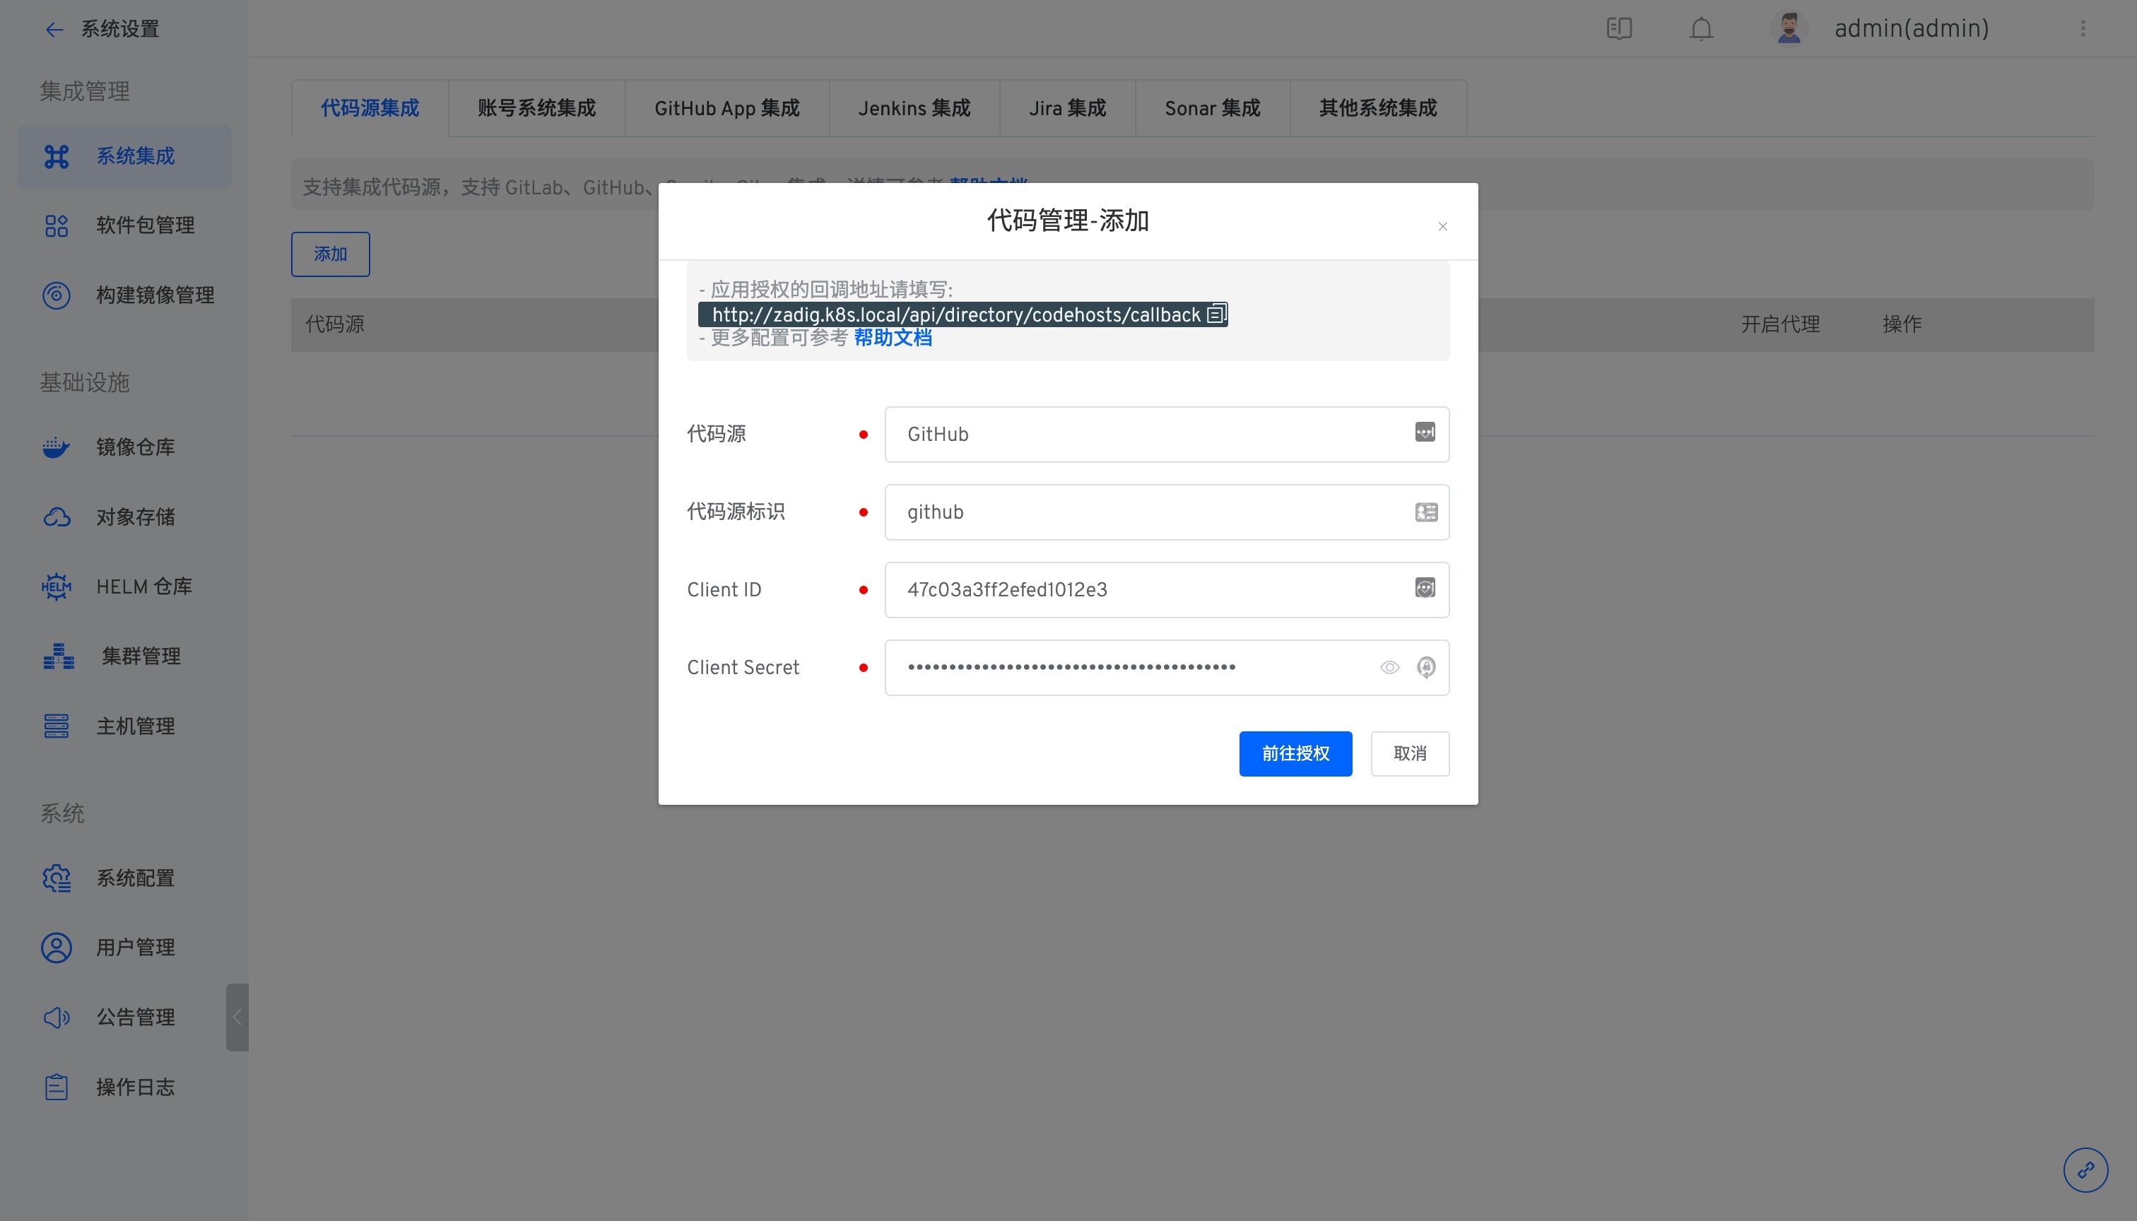Switch to the GitHub App 集成 tab
The height and width of the screenshot is (1221, 2137).
tap(727, 108)
